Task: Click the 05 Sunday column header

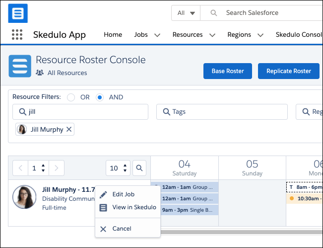Action: (252, 168)
